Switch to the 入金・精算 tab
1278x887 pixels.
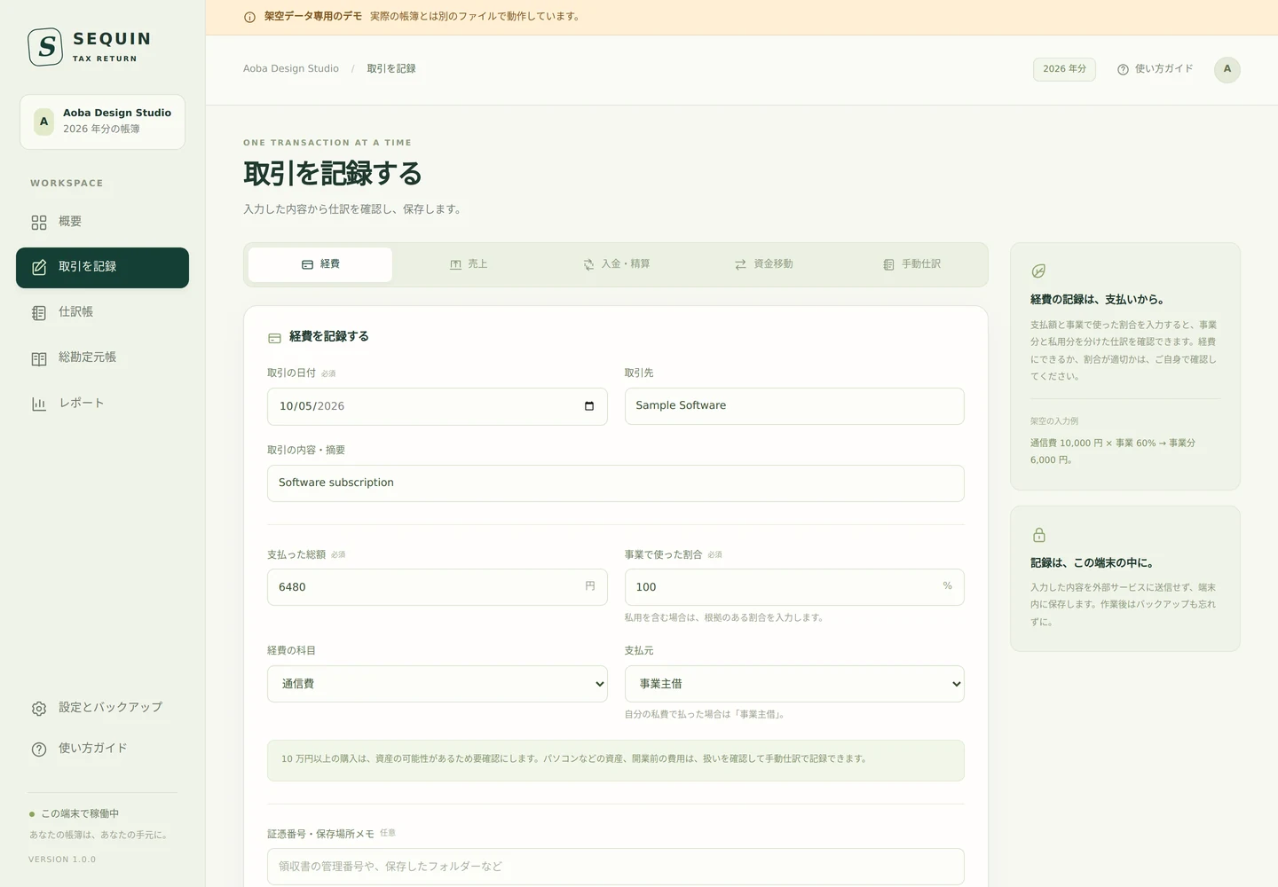616,264
